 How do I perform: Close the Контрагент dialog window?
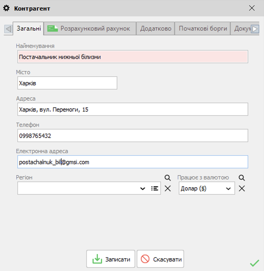click(252, 8)
